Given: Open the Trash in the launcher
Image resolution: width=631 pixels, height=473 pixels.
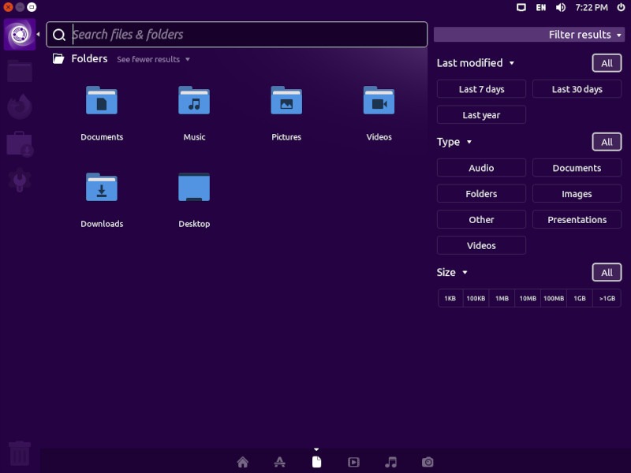Looking at the screenshot, I should (x=19, y=452).
